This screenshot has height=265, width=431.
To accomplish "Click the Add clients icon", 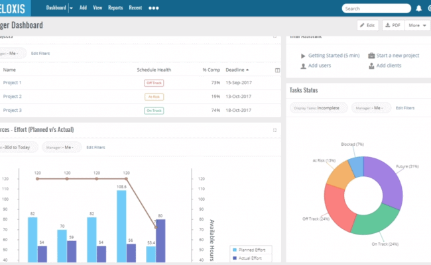I will 371,66.
